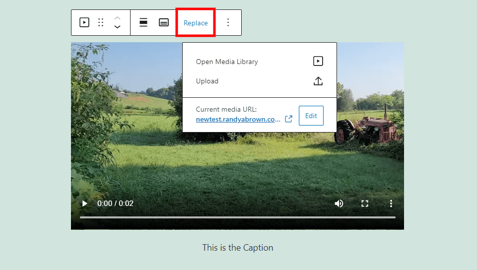
Task: Enter fullscreen video mode
Action: pyautogui.click(x=365, y=203)
